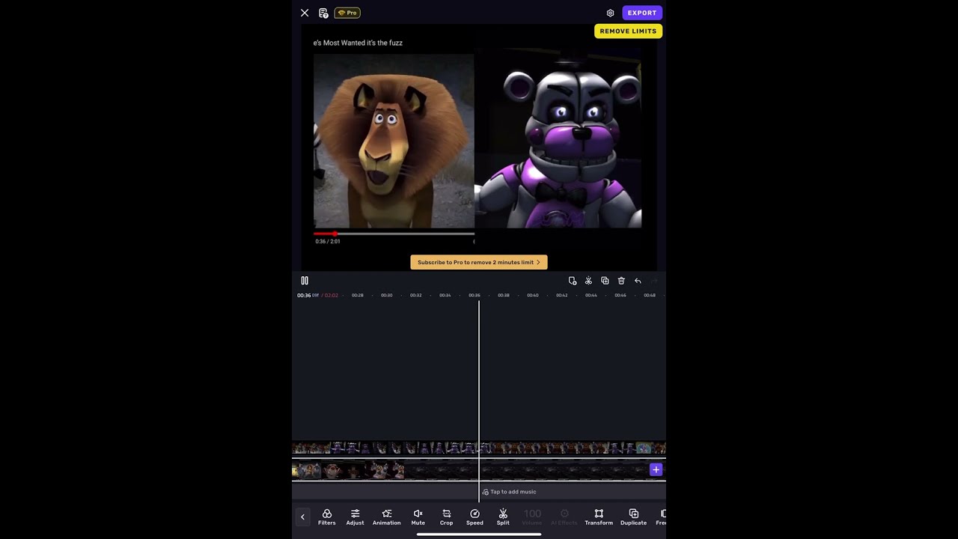Tap the Remove Limits button
Image resolution: width=958 pixels, height=539 pixels.
(x=628, y=31)
